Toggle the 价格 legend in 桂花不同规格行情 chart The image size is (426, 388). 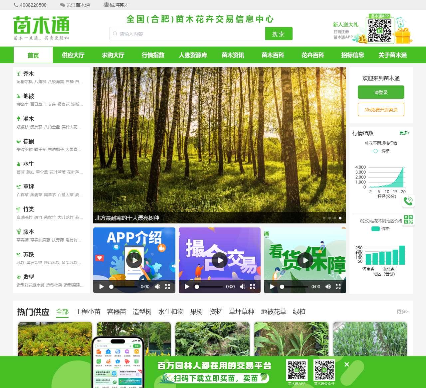[x=380, y=151]
